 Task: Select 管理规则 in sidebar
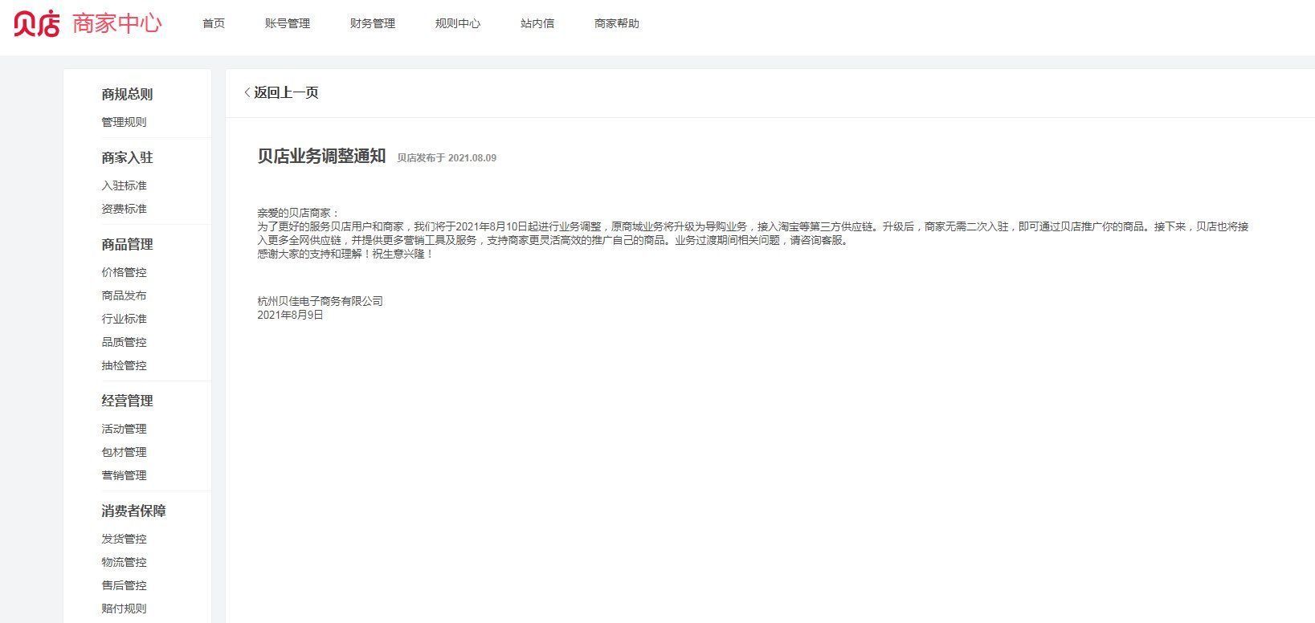pyautogui.click(x=124, y=122)
